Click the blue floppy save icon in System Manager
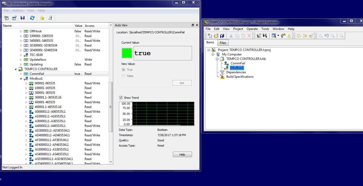Screen dimensions: 363x186 (23, 18)
